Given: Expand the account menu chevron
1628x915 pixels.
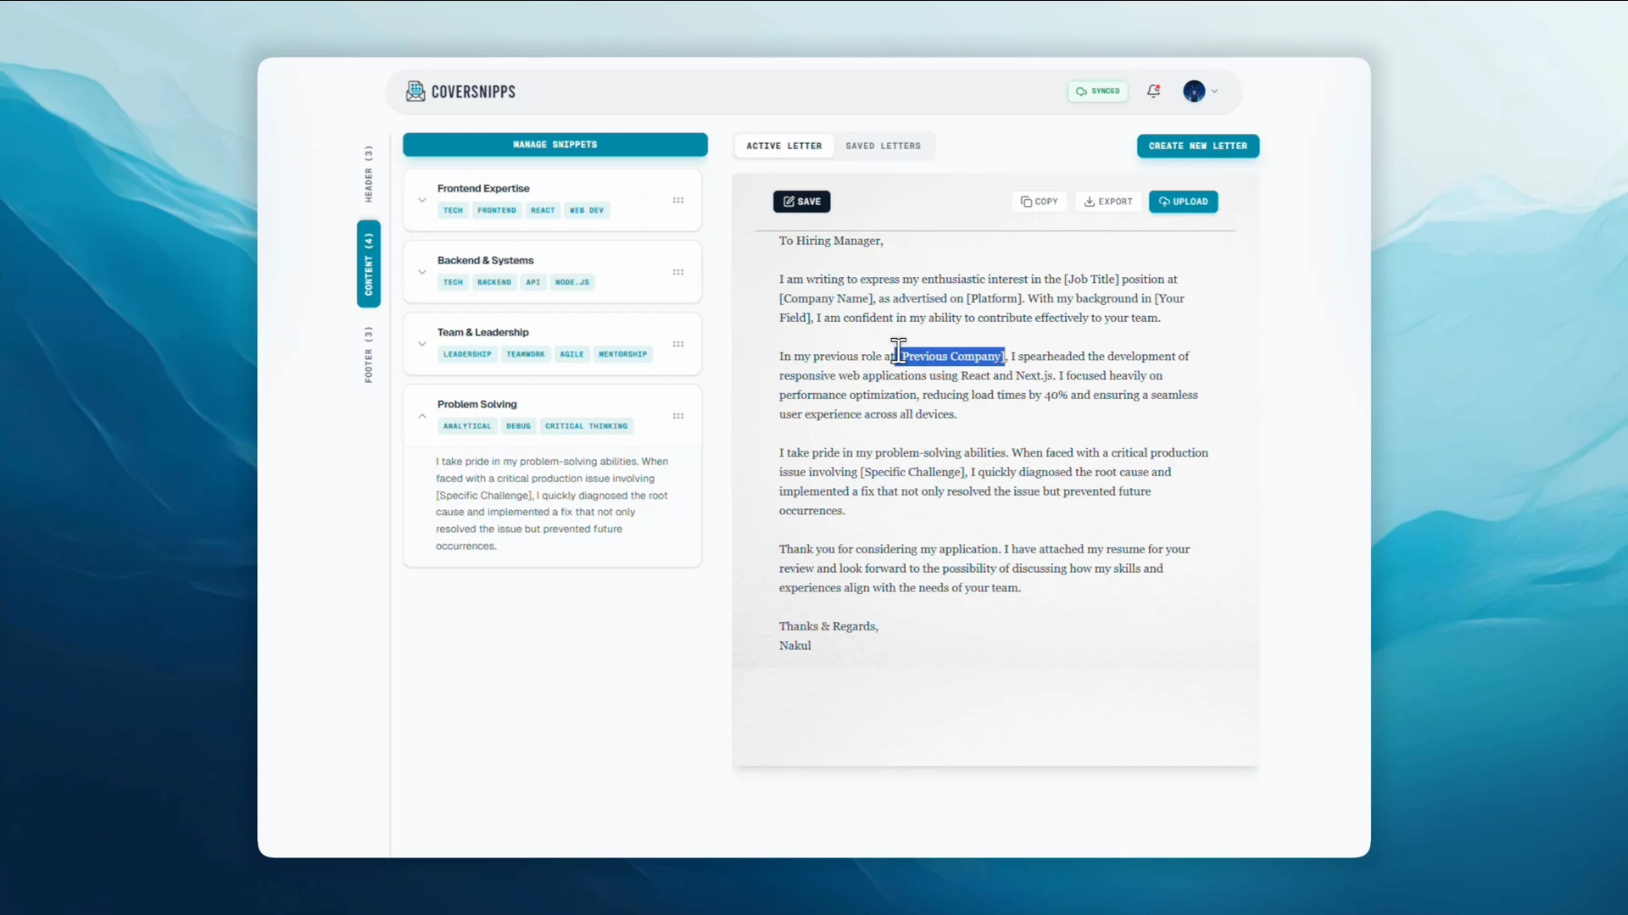Looking at the screenshot, I should click(1214, 91).
